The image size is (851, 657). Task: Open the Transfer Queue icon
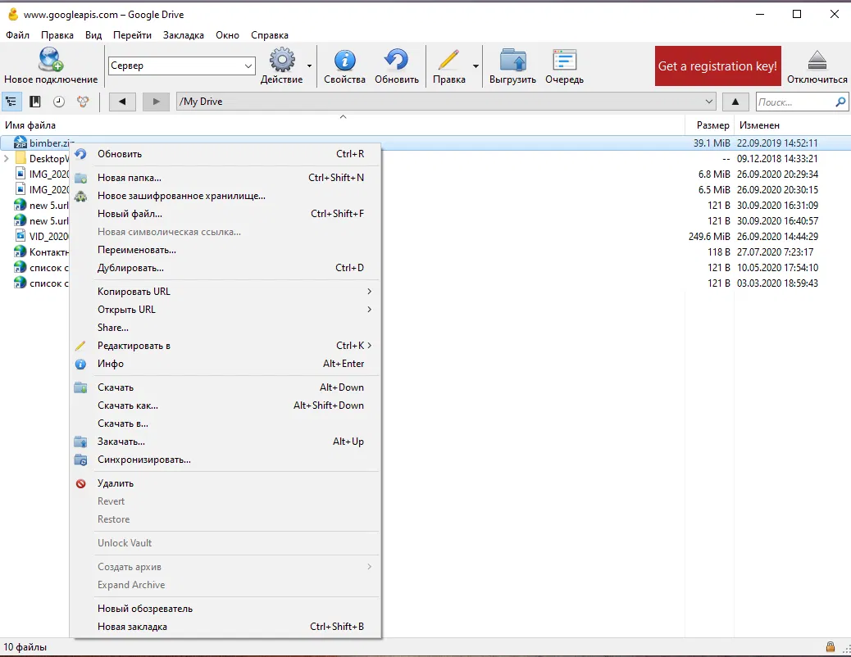[x=564, y=60]
